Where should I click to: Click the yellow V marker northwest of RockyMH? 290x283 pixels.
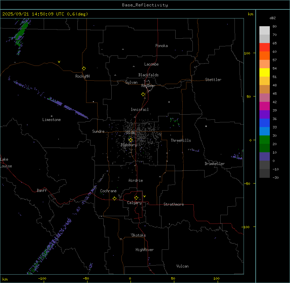coord(59,62)
